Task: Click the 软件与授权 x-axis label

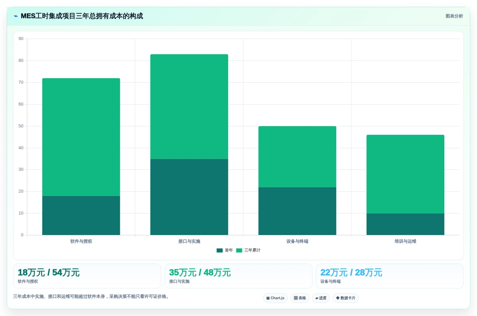Action: [81, 241]
